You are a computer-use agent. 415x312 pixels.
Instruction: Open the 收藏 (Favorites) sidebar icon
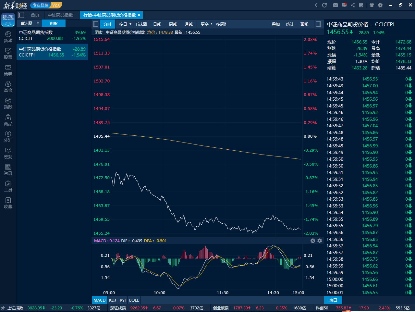[8, 203]
